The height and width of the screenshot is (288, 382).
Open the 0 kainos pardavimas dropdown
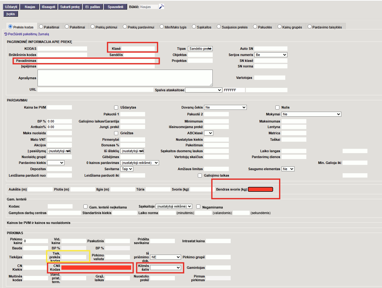[x=140, y=163]
